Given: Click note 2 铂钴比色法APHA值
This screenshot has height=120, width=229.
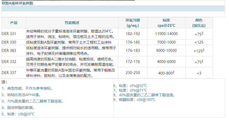Looking at the screenshot, I should (x=21, y=95).
